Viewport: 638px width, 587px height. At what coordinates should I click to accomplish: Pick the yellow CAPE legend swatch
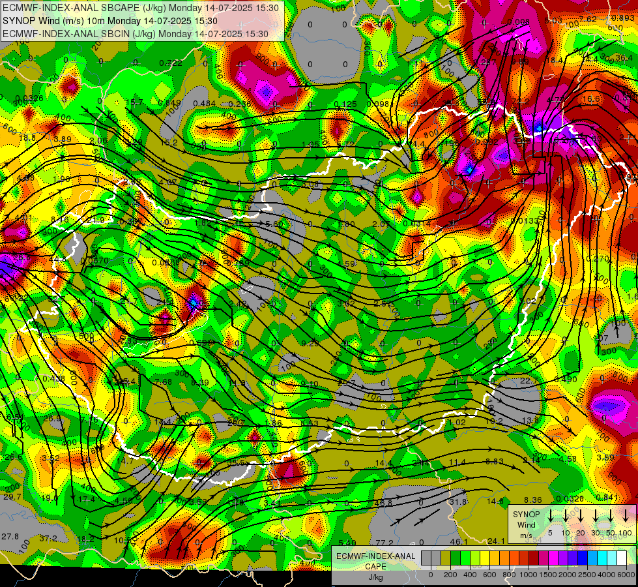(x=485, y=558)
